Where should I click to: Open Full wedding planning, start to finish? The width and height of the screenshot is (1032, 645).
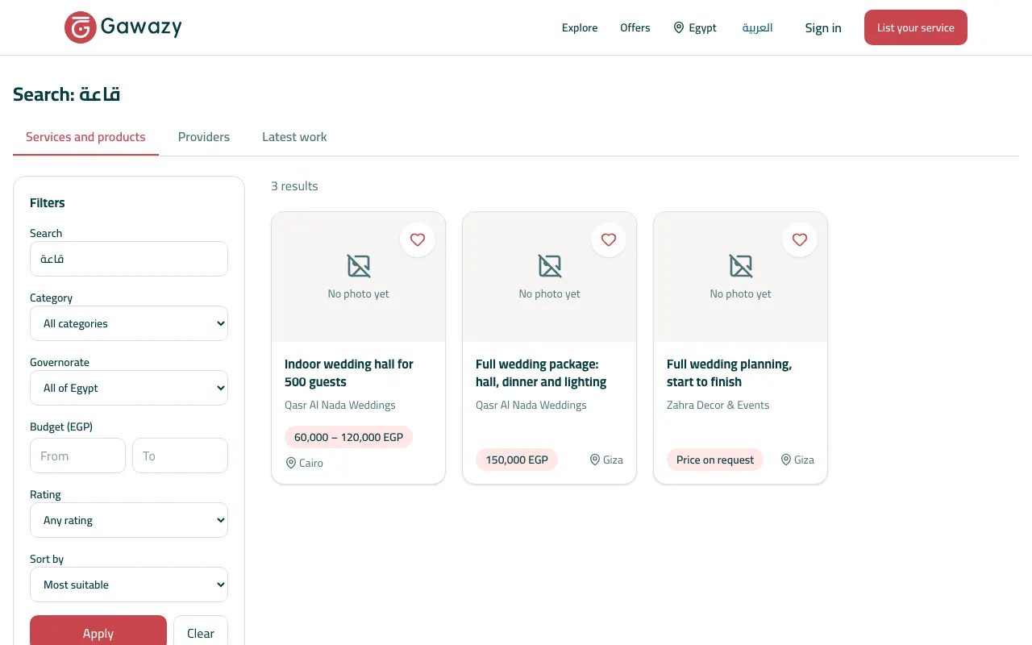pos(729,372)
